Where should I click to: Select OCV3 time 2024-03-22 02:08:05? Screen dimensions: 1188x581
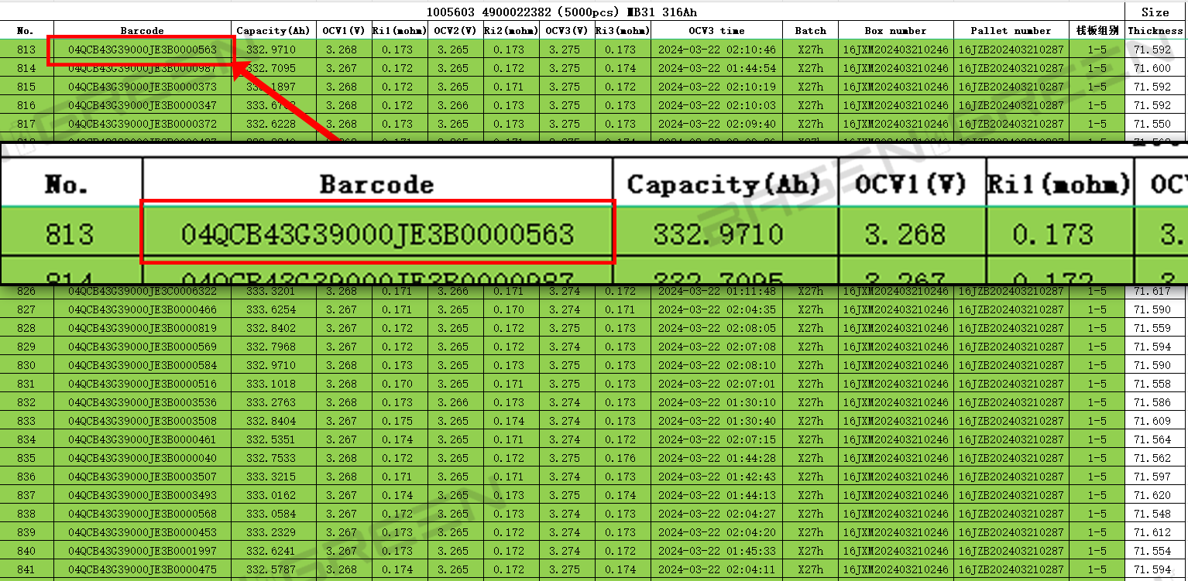pyautogui.click(x=717, y=328)
